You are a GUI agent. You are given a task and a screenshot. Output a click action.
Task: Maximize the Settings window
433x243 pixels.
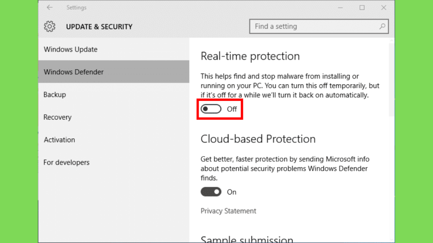point(362,8)
